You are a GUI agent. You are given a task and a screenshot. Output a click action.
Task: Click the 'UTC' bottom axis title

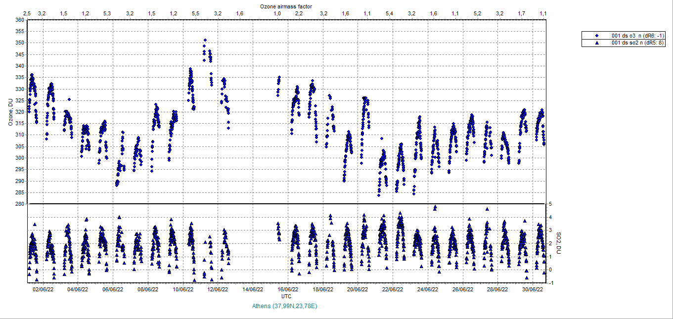coord(286,296)
